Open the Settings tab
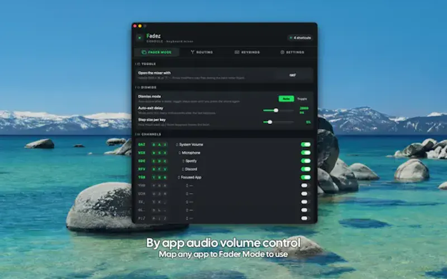This screenshot has height=279, width=447. (292, 52)
